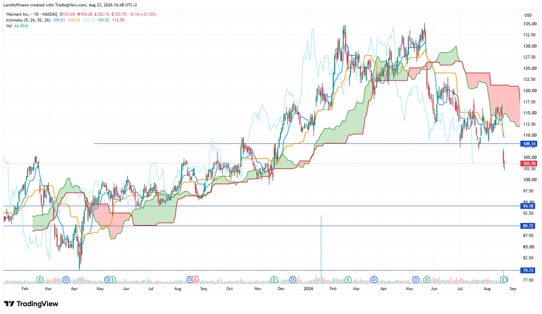
Task: Click the earnings E marker near November 2025
Action: coord(274,279)
